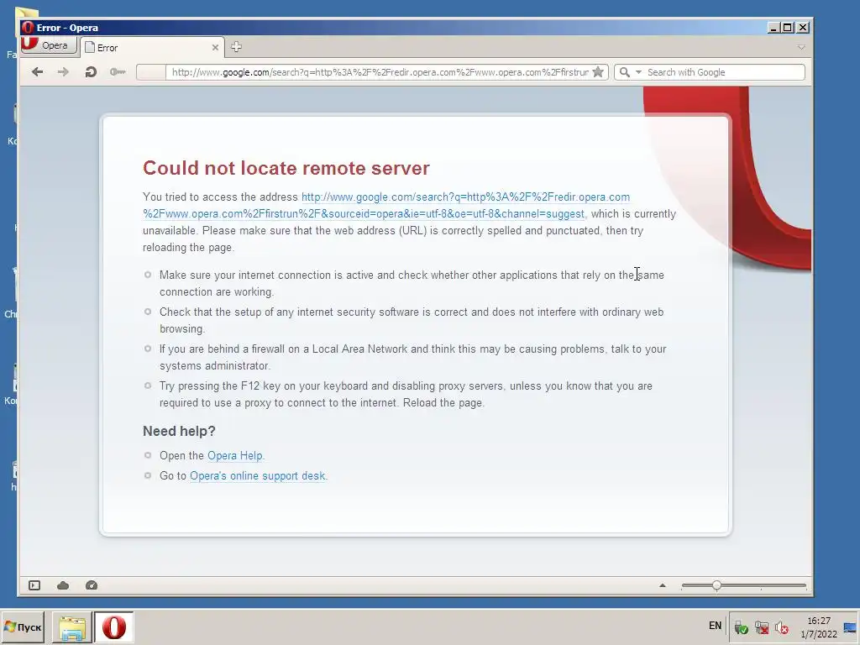Click the Opera Turbo speedometer icon

point(92,585)
